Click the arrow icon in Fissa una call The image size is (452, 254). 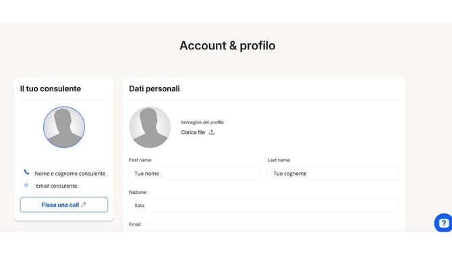pyautogui.click(x=83, y=205)
